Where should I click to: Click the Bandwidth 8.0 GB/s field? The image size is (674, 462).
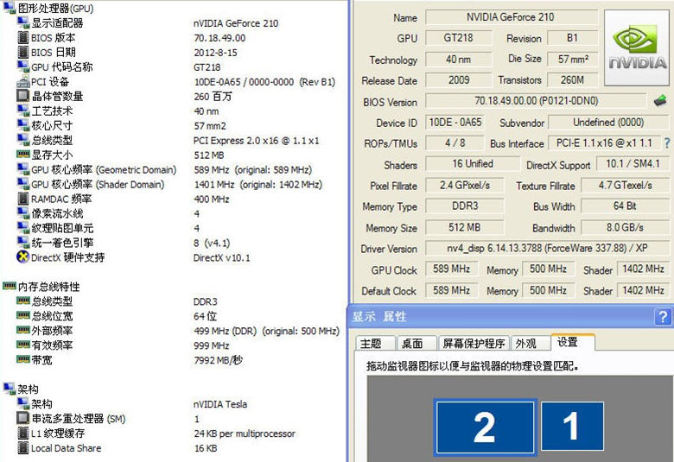click(x=625, y=227)
